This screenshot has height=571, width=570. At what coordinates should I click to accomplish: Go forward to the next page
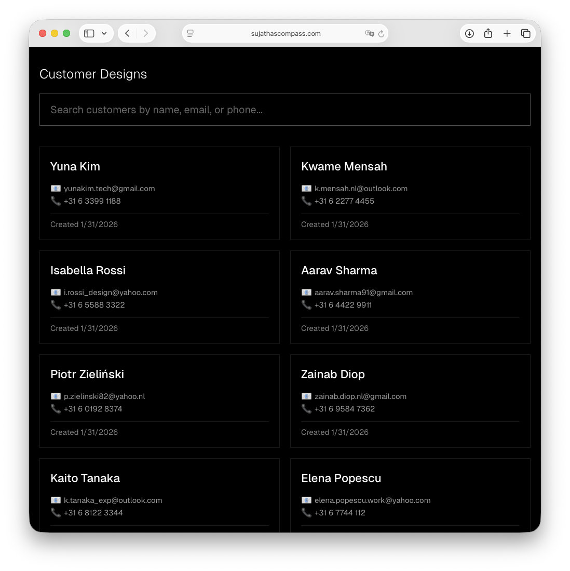146,33
